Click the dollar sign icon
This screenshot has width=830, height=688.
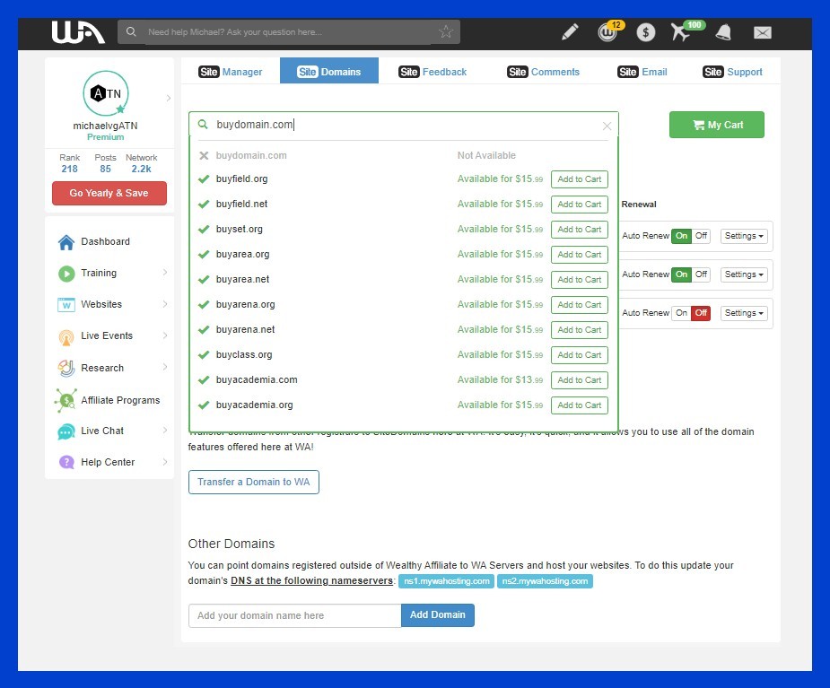pos(645,32)
